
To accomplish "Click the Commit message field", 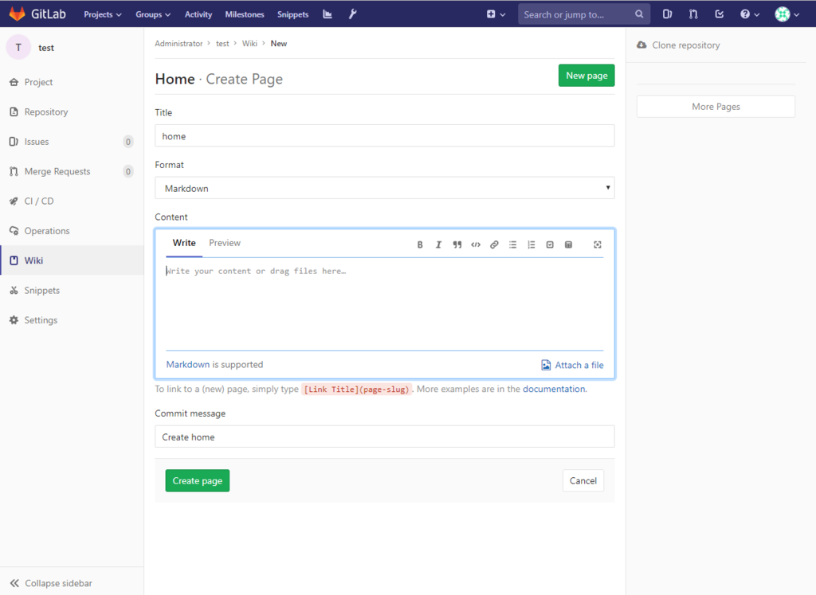I will pos(385,436).
